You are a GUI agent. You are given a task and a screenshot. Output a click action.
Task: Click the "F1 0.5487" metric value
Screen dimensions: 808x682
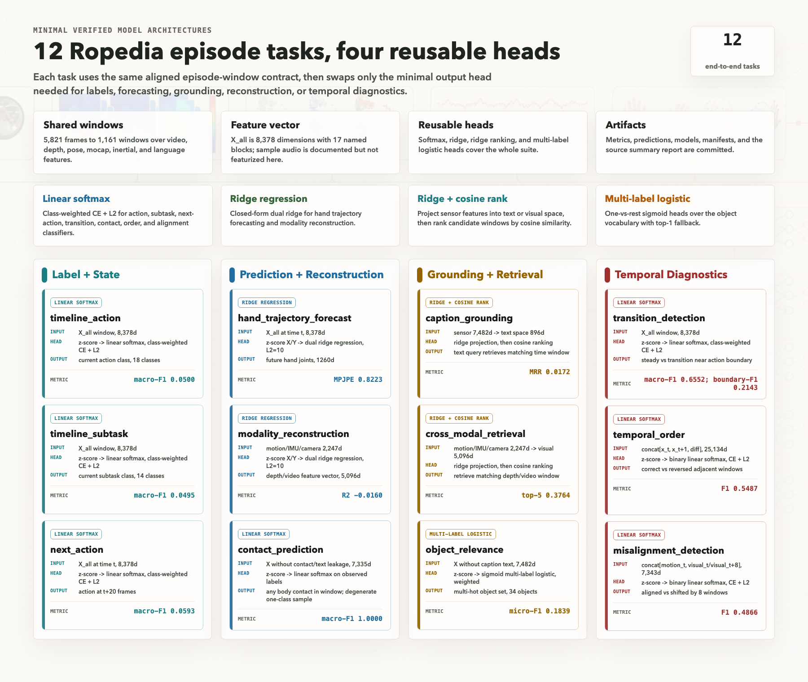point(739,489)
